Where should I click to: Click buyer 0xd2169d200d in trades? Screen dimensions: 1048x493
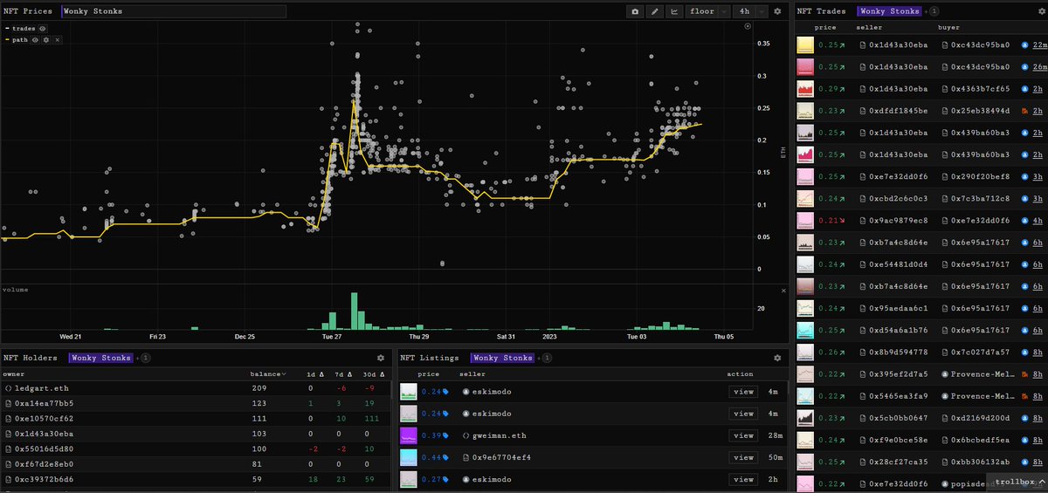980,418
